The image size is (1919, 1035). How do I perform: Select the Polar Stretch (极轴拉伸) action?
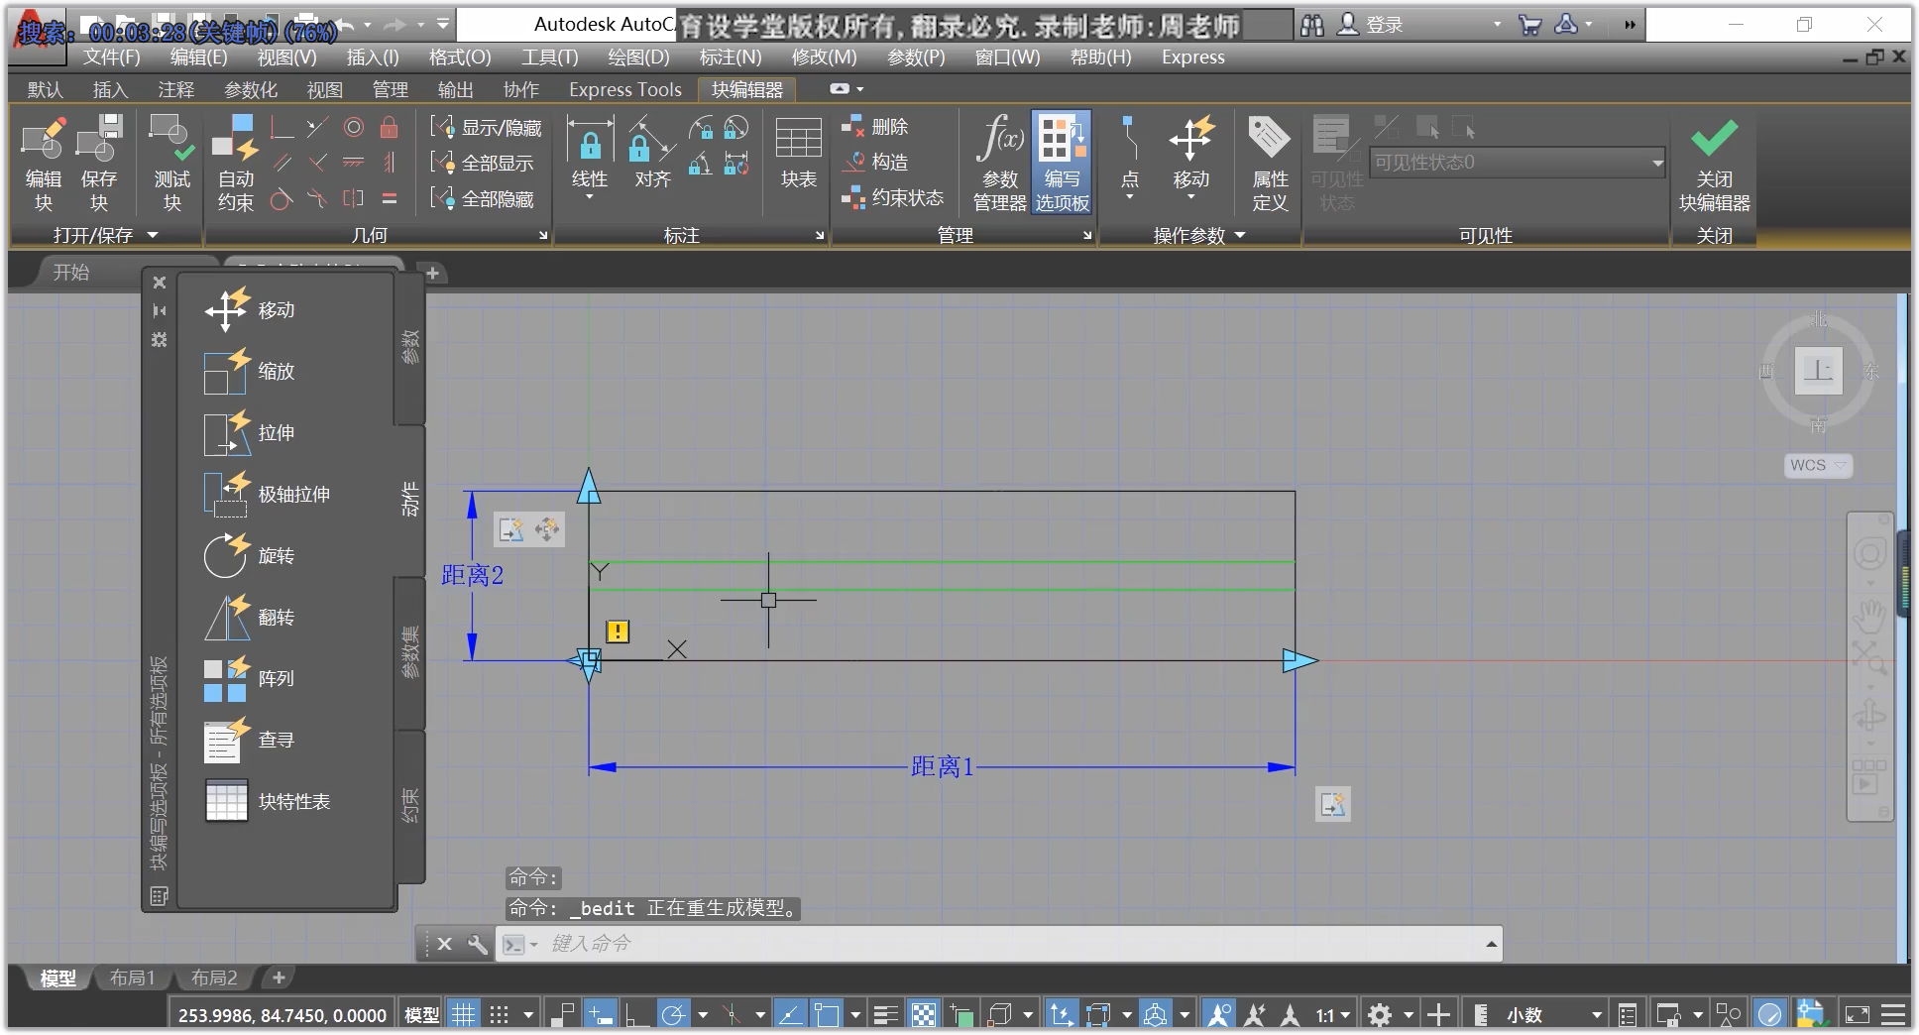(x=268, y=495)
